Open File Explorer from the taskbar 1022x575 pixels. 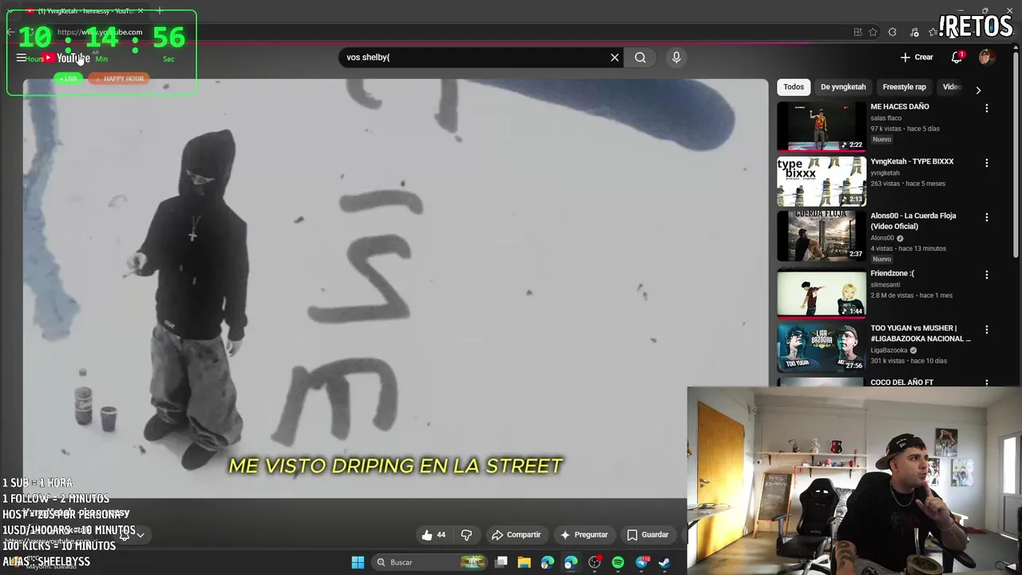524,562
